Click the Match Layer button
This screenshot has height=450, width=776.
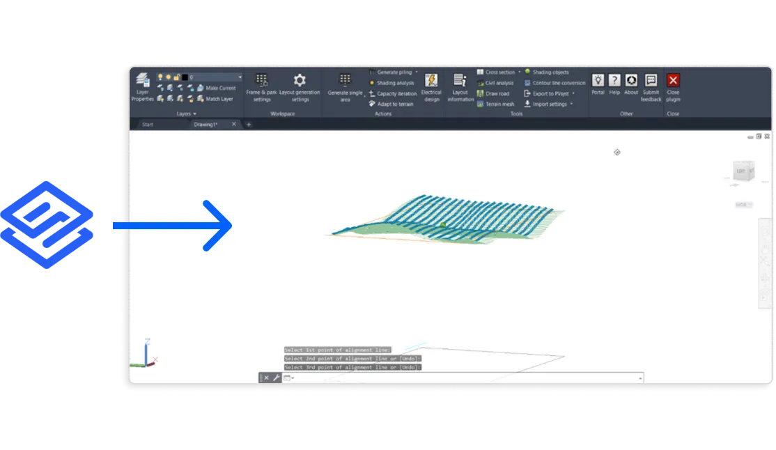[x=215, y=99]
